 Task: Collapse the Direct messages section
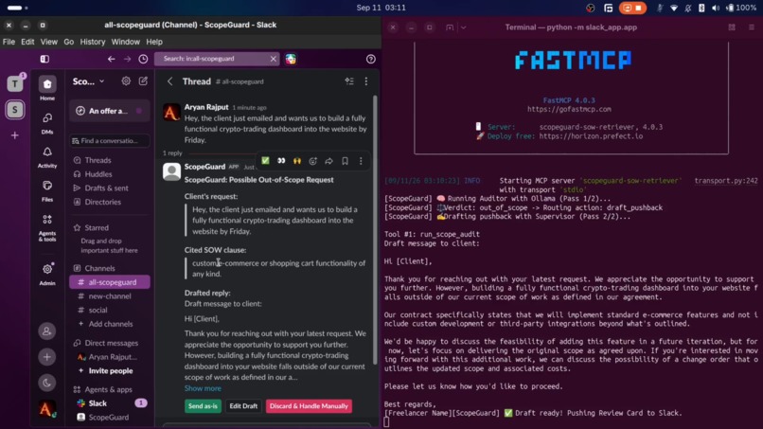tap(111, 343)
